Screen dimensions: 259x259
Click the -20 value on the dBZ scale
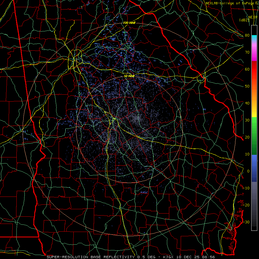tap(246, 205)
